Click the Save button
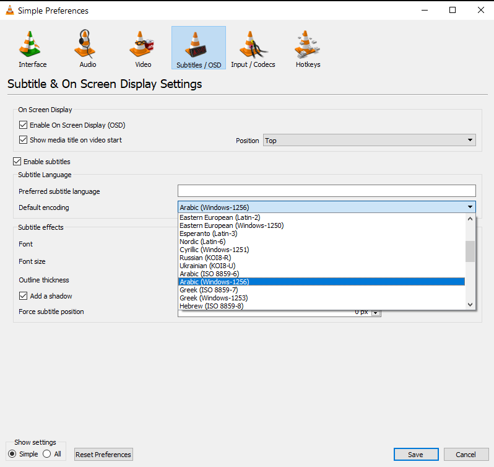The width and height of the screenshot is (494, 467). [416, 455]
